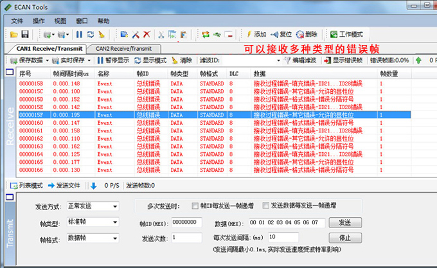This screenshot has height=268, width=437.
Task: Click the 停止 (Stop) button
Action: 344,238
